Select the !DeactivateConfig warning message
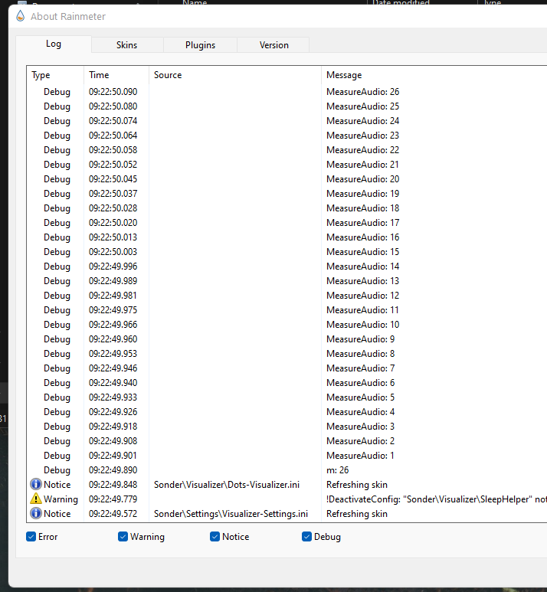Viewport: 547px width, 592px height. pyautogui.click(x=437, y=499)
